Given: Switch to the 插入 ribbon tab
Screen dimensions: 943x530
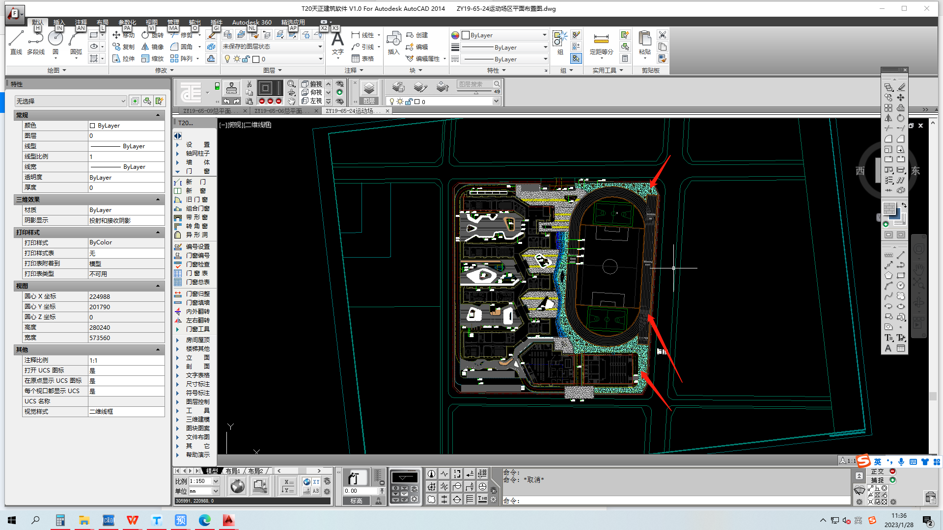Looking at the screenshot, I should tap(59, 22).
